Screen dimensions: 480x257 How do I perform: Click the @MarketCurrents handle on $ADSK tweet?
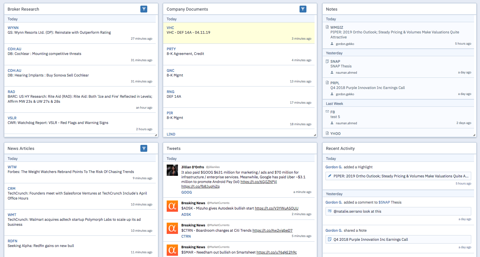point(218,203)
